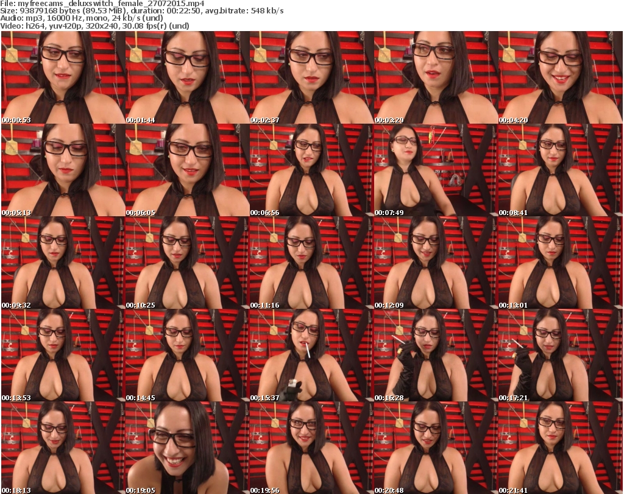Select the thumbnail frame at 00:06:05
624x494 pixels.
[188, 170]
